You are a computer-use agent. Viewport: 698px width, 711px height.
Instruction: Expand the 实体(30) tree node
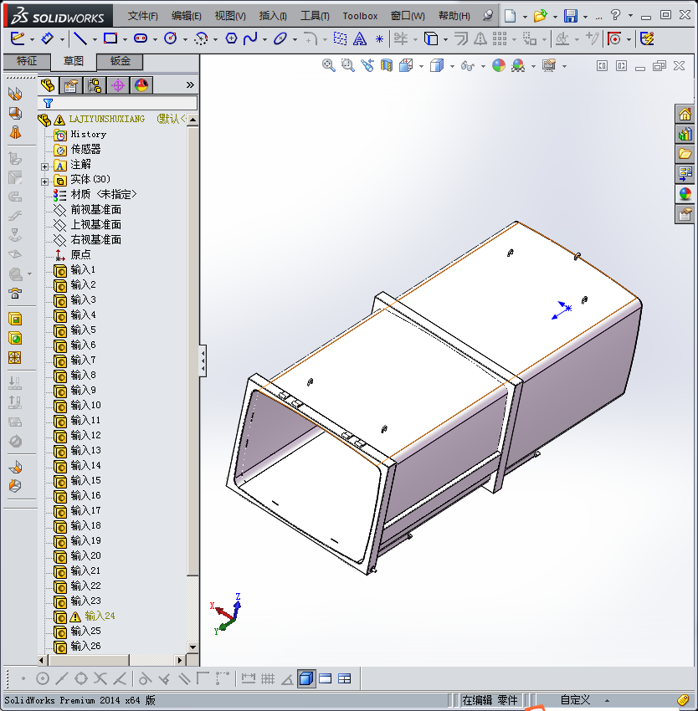click(44, 182)
